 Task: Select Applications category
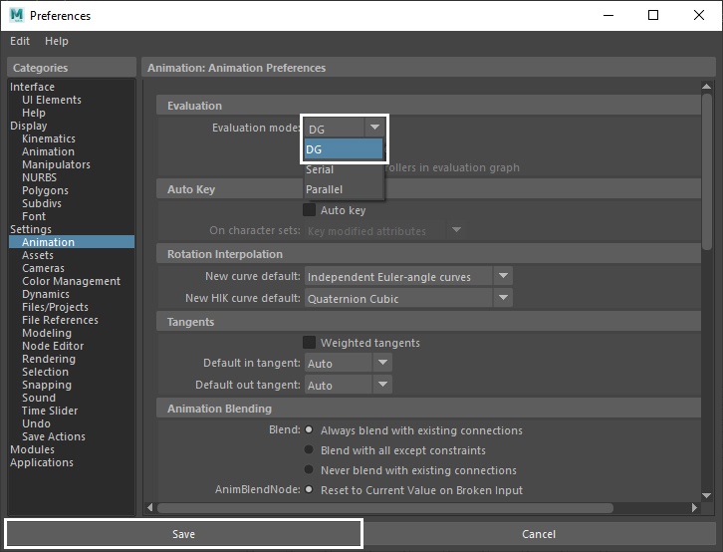point(42,462)
